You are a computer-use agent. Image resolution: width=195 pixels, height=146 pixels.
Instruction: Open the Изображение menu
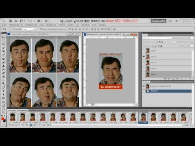[x=31, y=25]
